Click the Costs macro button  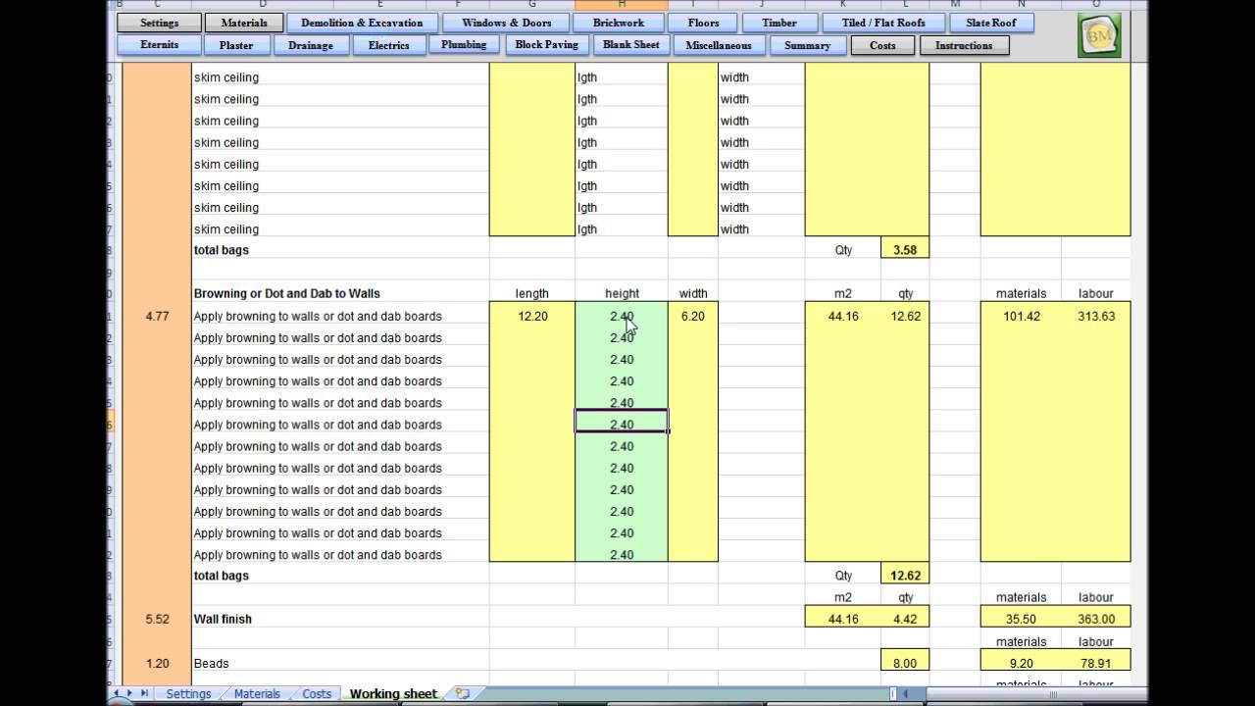coord(882,45)
